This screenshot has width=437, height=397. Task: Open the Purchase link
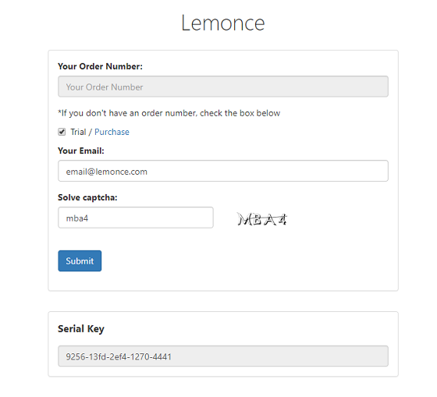[x=112, y=132]
